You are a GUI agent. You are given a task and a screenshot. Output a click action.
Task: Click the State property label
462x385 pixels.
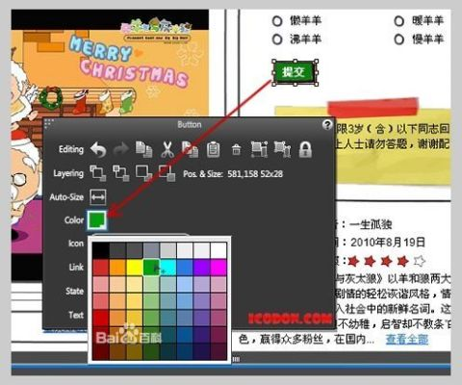(x=75, y=291)
